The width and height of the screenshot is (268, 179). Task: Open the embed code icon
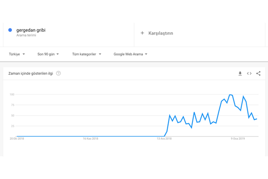click(x=249, y=73)
